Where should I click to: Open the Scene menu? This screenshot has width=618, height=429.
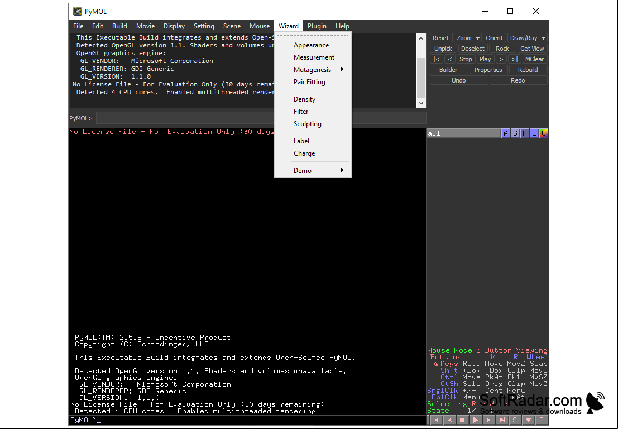232,26
